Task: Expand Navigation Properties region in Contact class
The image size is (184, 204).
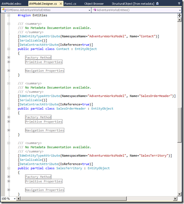Action: coord(9,71)
